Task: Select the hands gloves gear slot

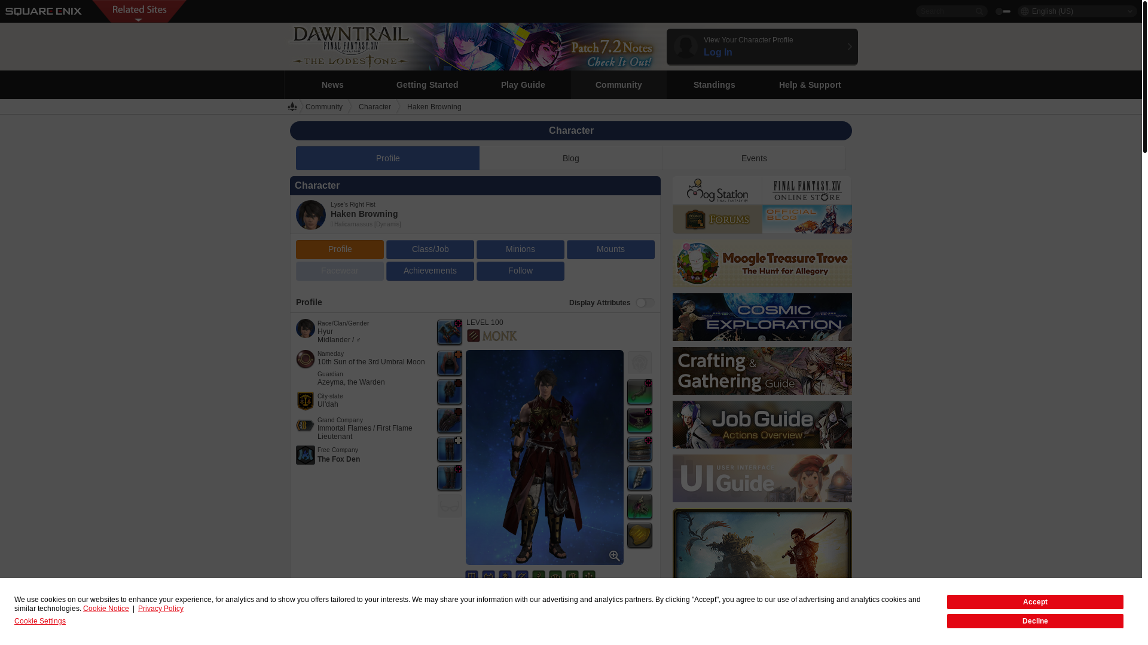Action: click(450, 420)
